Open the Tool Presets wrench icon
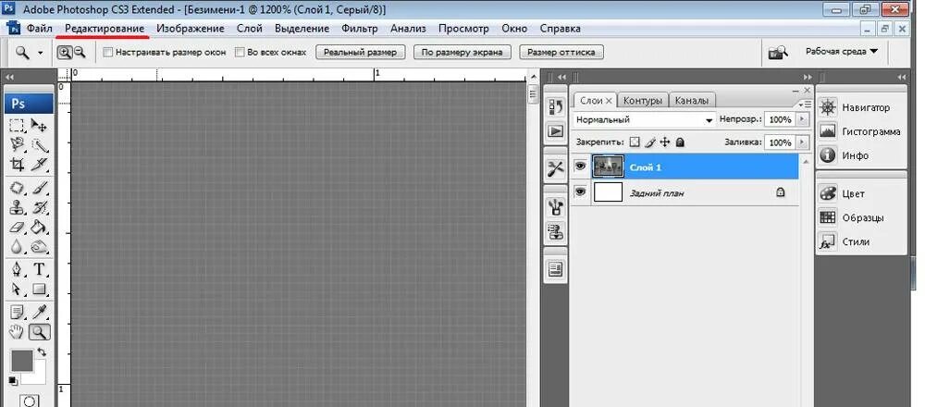Screen dimensions: 925x407 click(x=555, y=168)
